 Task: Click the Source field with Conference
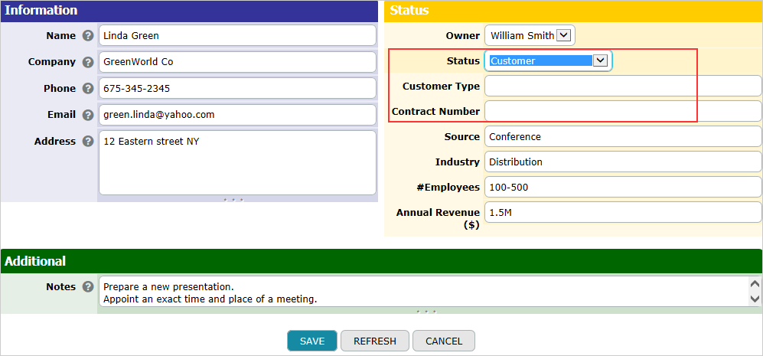[x=623, y=136]
